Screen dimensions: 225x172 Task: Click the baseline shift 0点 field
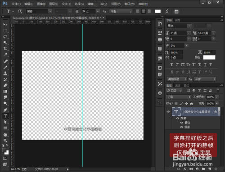[176, 57]
